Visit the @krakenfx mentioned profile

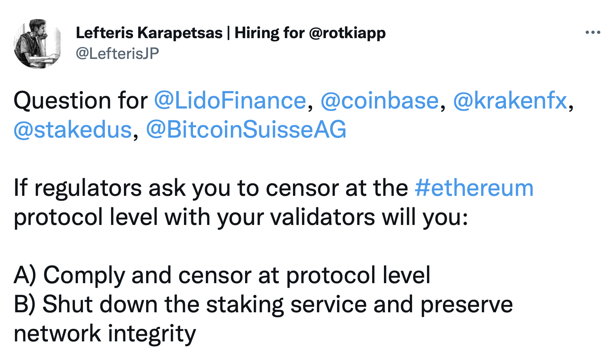click(x=510, y=101)
